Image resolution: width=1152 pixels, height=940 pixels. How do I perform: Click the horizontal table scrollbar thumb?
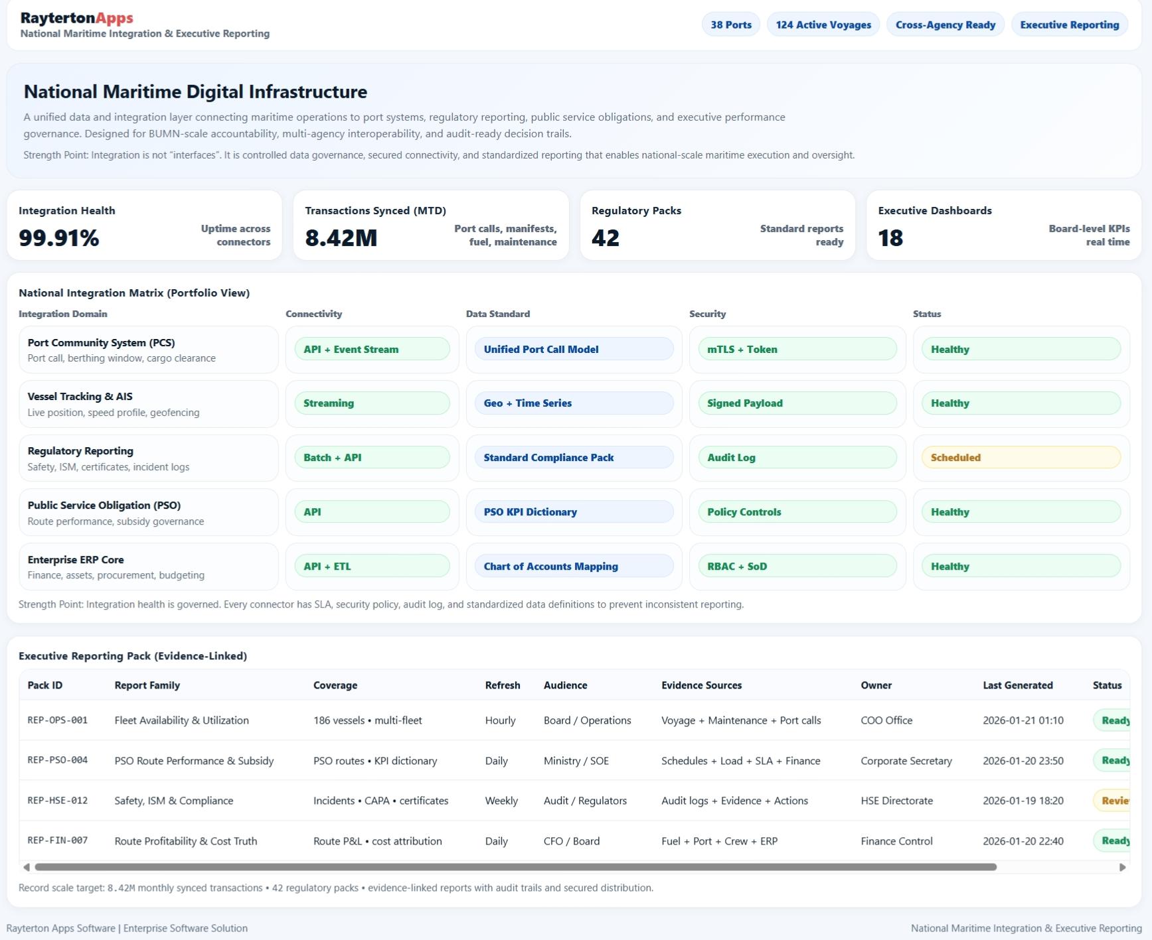coord(515,867)
